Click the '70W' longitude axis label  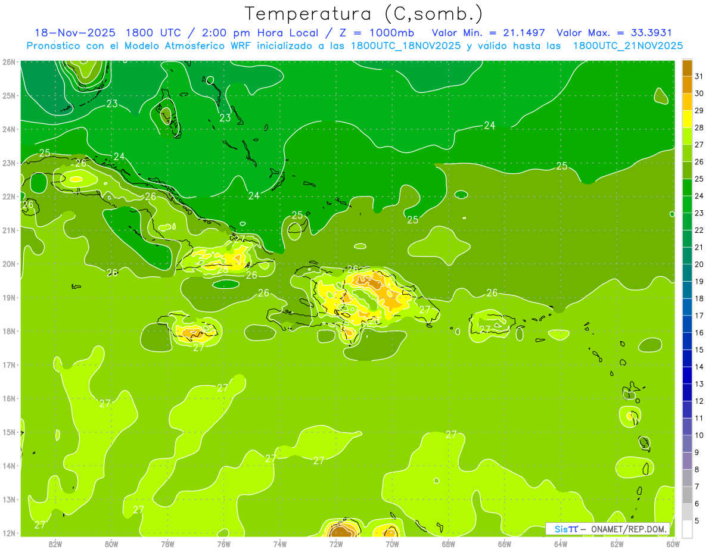coord(392,544)
